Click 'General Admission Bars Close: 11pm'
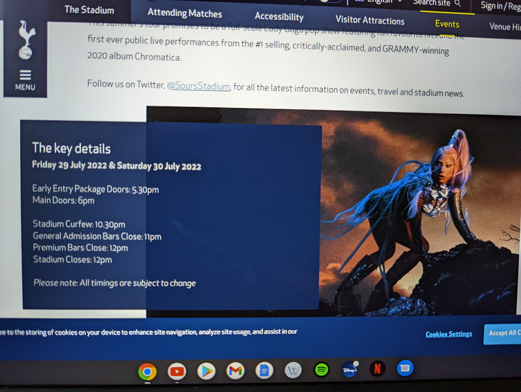This screenshot has width=521, height=392. (x=97, y=236)
